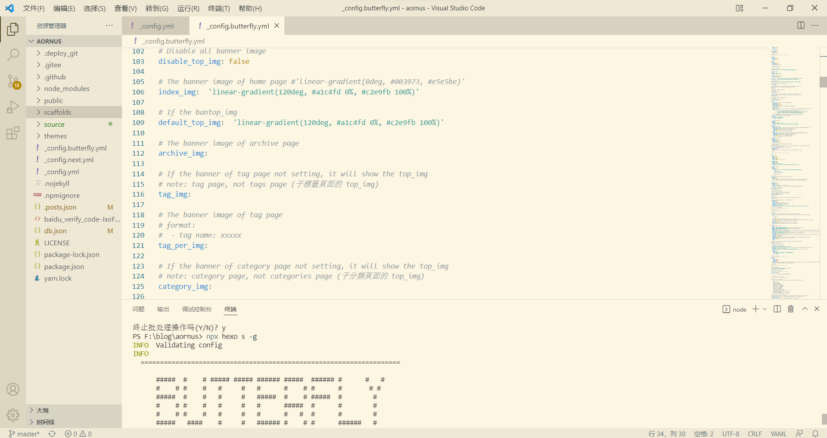Image resolution: width=827 pixels, height=438 pixels.
Task: Open the Extensions view
Action: pyautogui.click(x=13, y=133)
